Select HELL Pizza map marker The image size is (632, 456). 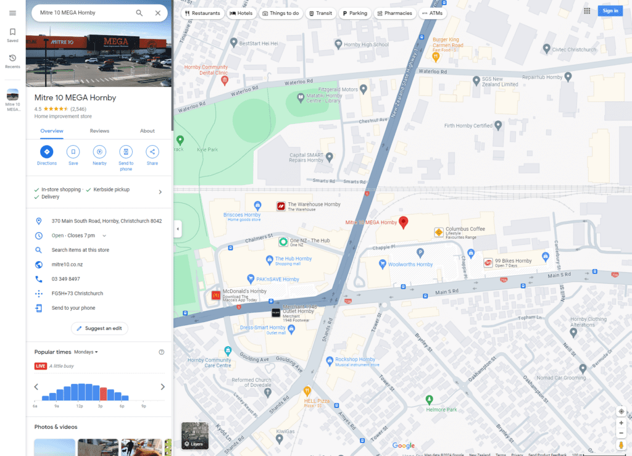click(x=307, y=391)
